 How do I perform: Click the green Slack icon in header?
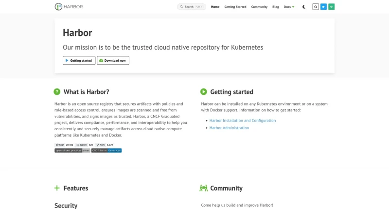coord(331,7)
